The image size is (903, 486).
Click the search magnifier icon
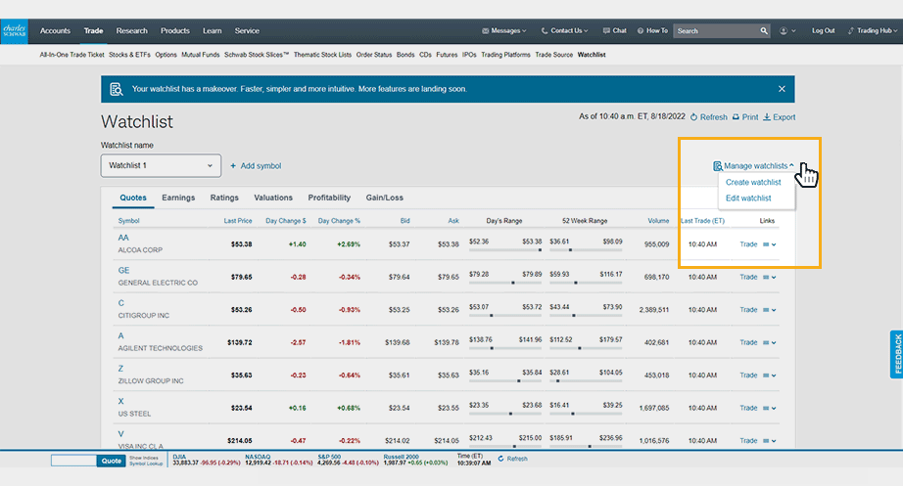click(x=764, y=31)
